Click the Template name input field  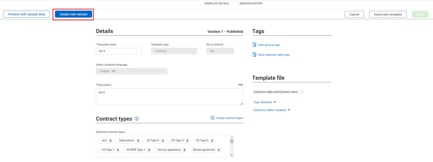pos(119,51)
